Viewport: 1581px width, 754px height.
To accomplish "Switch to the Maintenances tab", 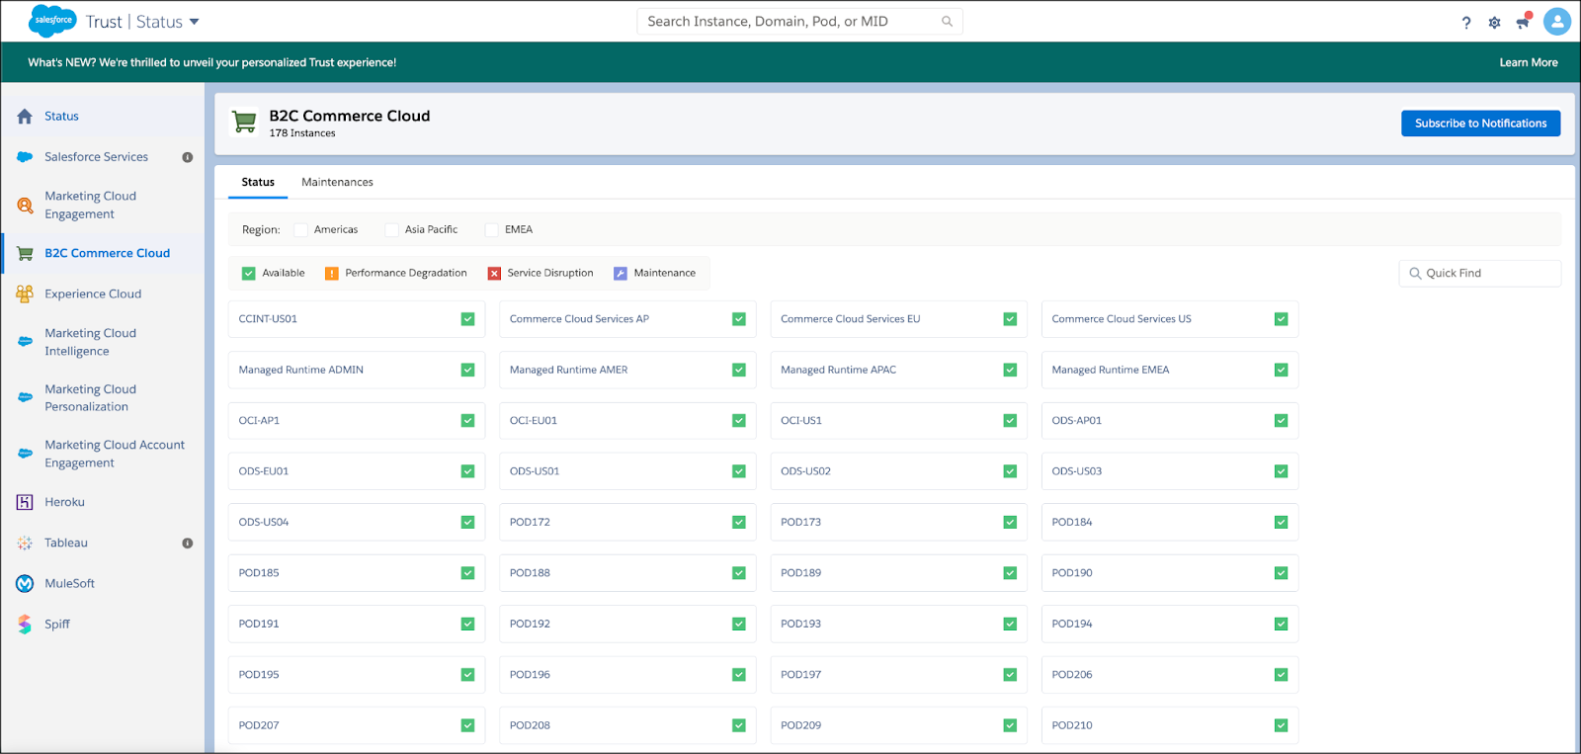I will 337,182.
